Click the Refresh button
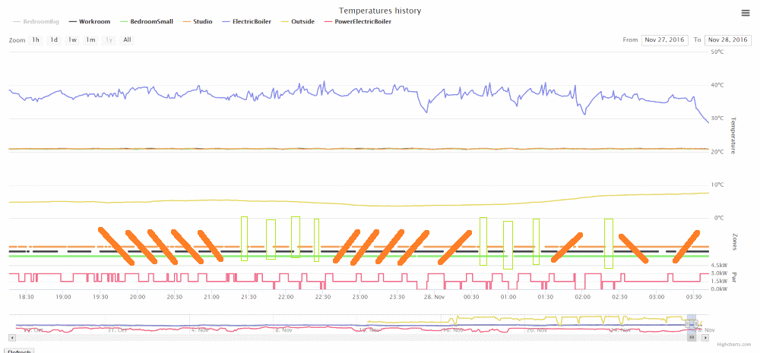This screenshot has width=760, height=353. tap(19, 351)
